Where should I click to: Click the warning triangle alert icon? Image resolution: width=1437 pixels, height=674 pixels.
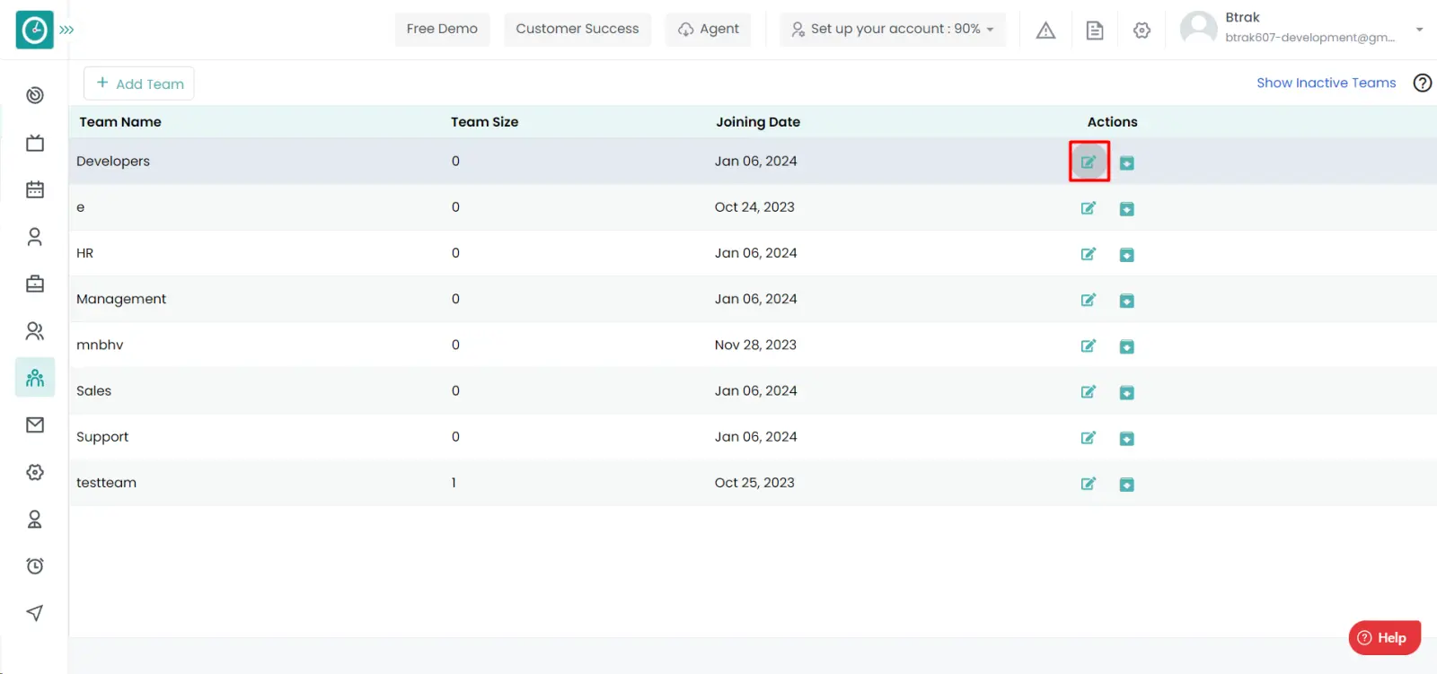pos(1045,31)
